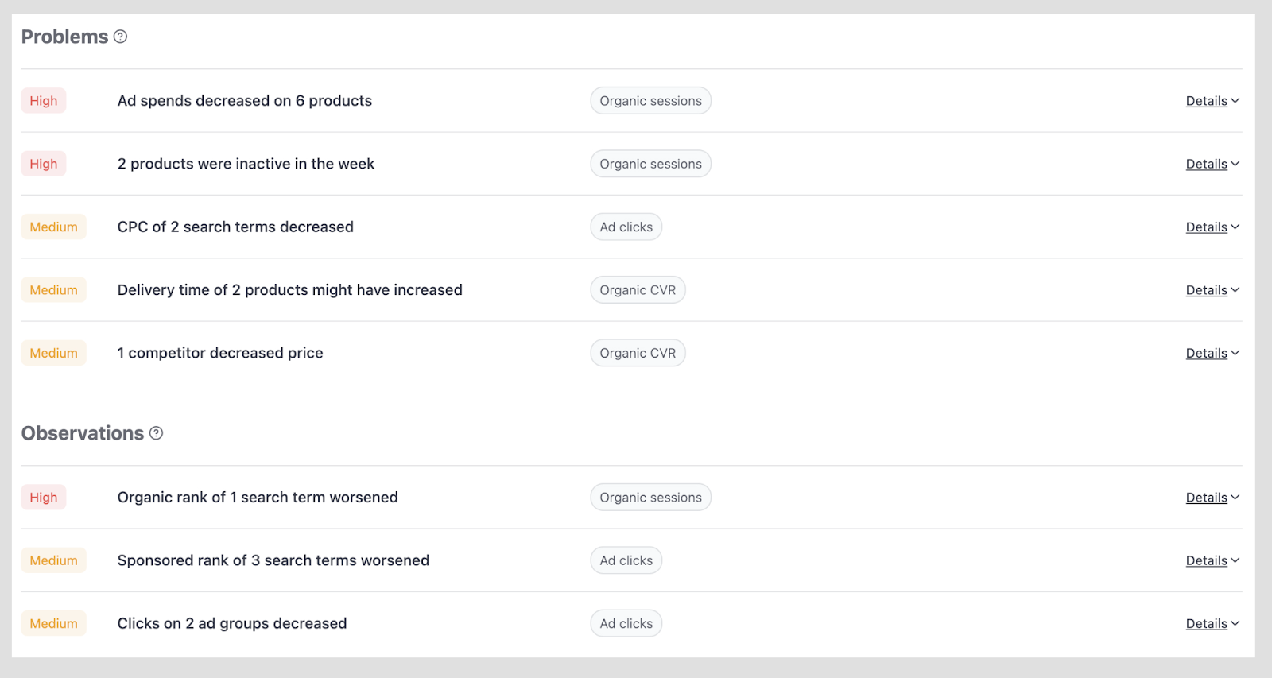Click Organic sessions tag on Ad spends row
The width and height of the screenshot is (1272, 678).
[650, 101]
